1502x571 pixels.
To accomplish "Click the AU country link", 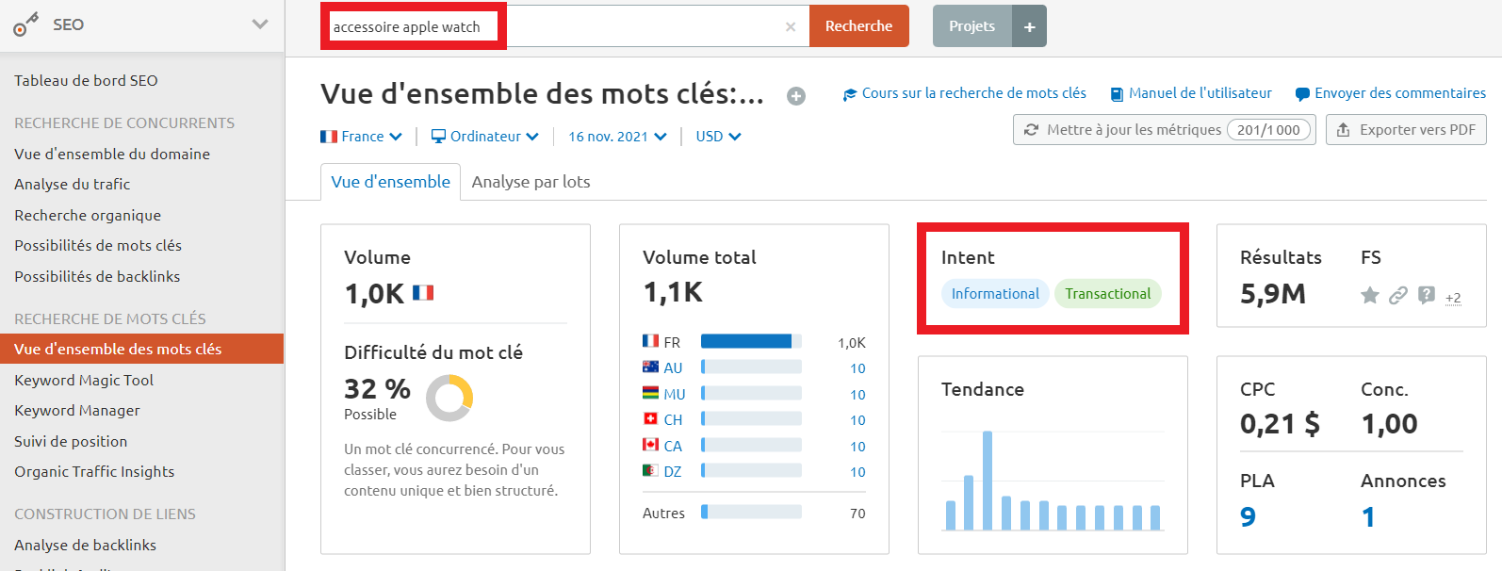I will pyautogui.click(x=673, y=368).
